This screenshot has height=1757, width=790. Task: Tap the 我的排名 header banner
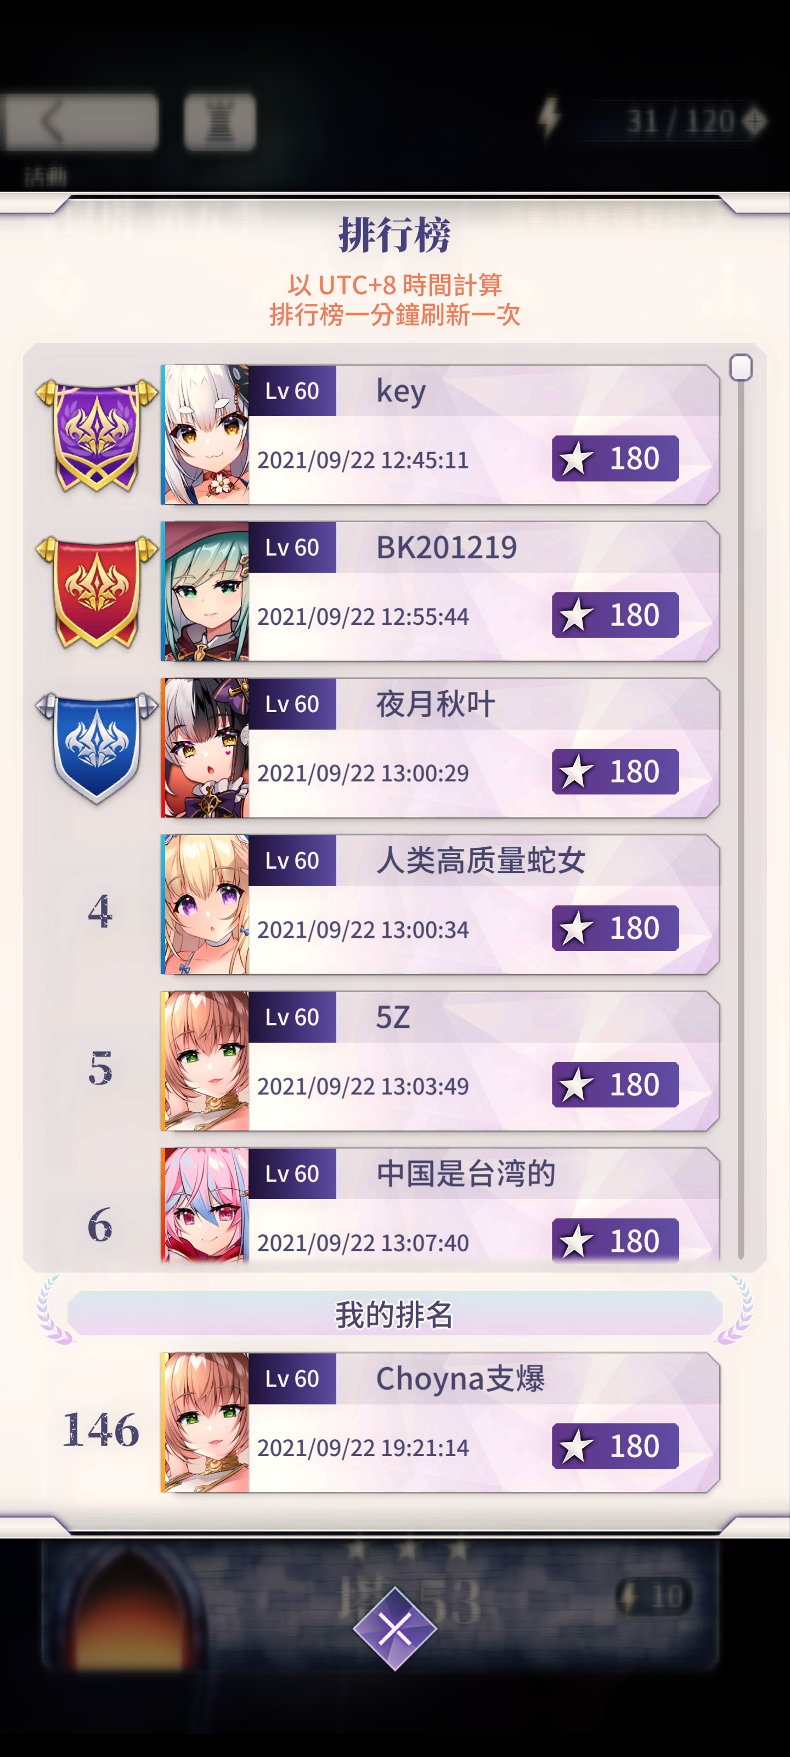[x=394, y=1314]
